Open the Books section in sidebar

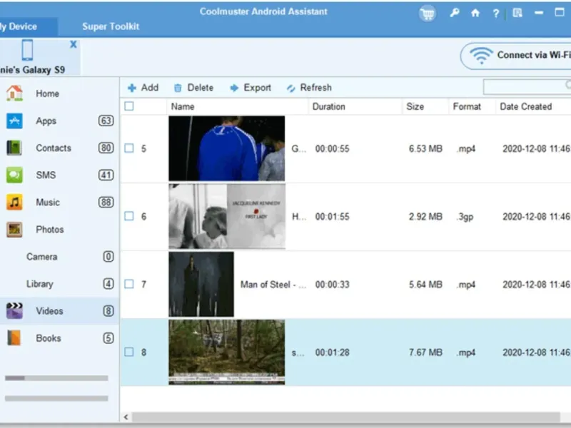48,338
